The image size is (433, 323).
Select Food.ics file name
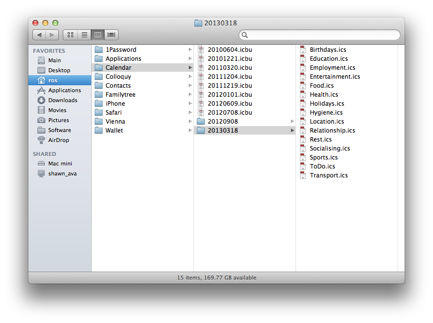click(x=322, y=86)
